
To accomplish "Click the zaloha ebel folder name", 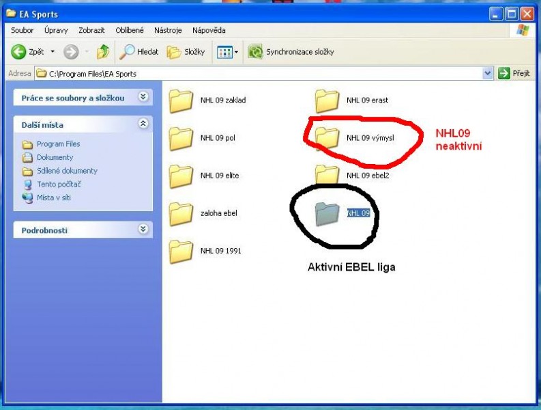I will 219,214.
